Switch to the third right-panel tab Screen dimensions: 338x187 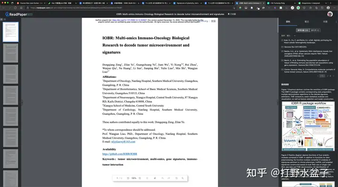point(325,22)
